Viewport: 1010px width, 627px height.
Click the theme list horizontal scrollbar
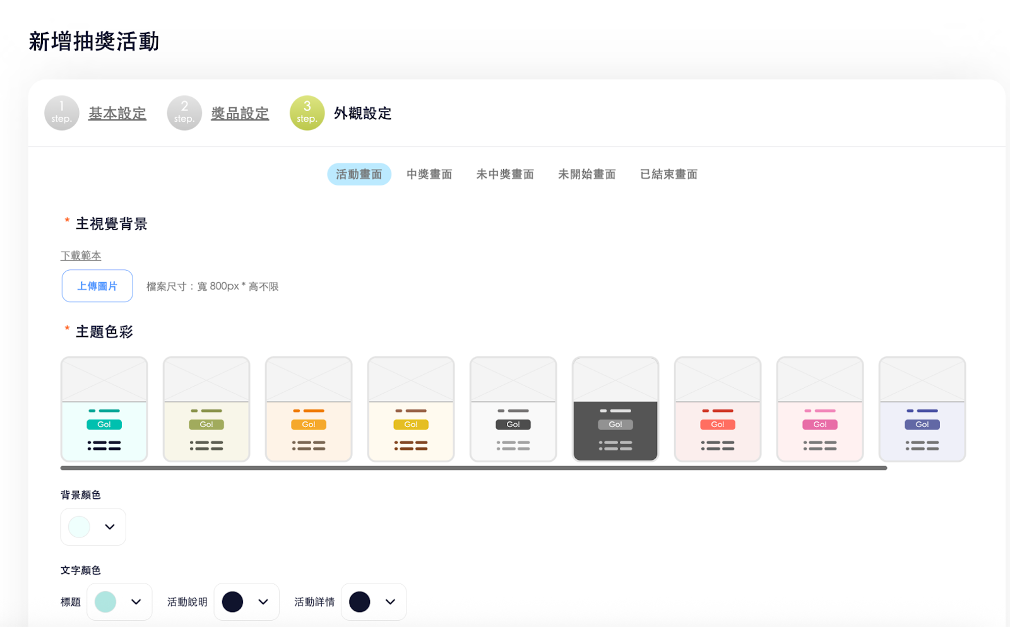pyautogui.click(x=473, y=468)
